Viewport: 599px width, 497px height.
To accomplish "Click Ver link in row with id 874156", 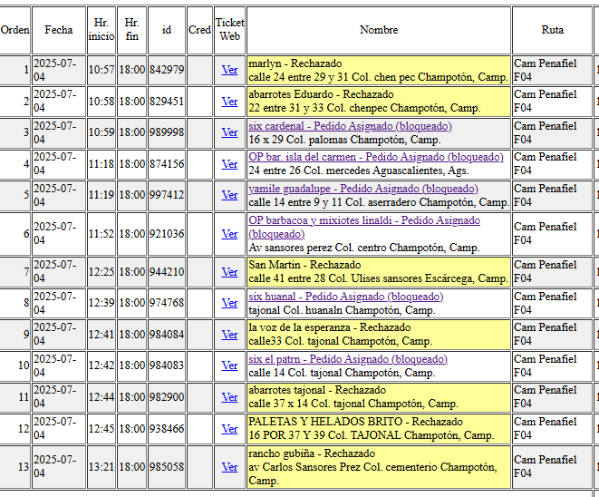I will tap(230, 163).
